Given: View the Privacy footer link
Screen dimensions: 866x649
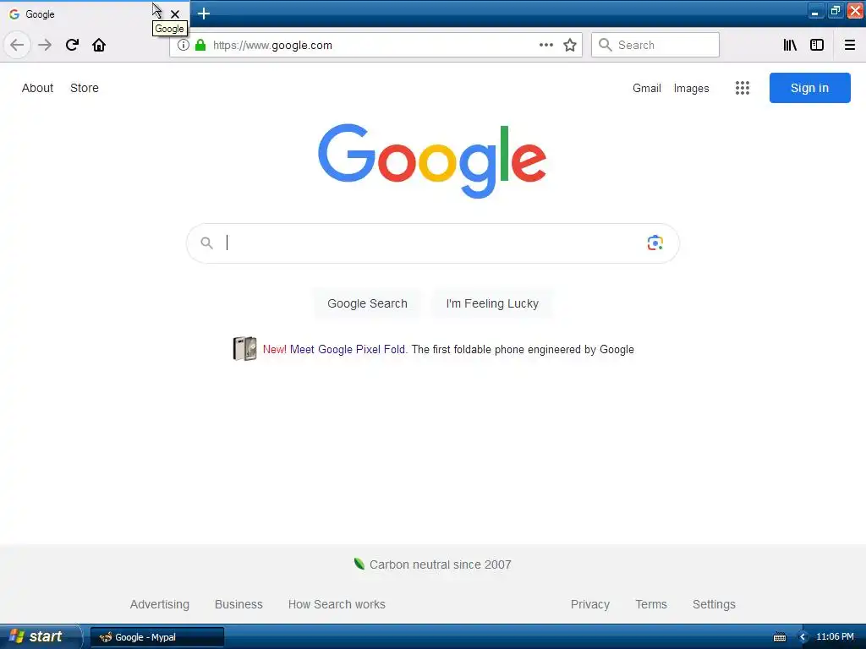Looking at the screenshot, I should coord(589,604).
